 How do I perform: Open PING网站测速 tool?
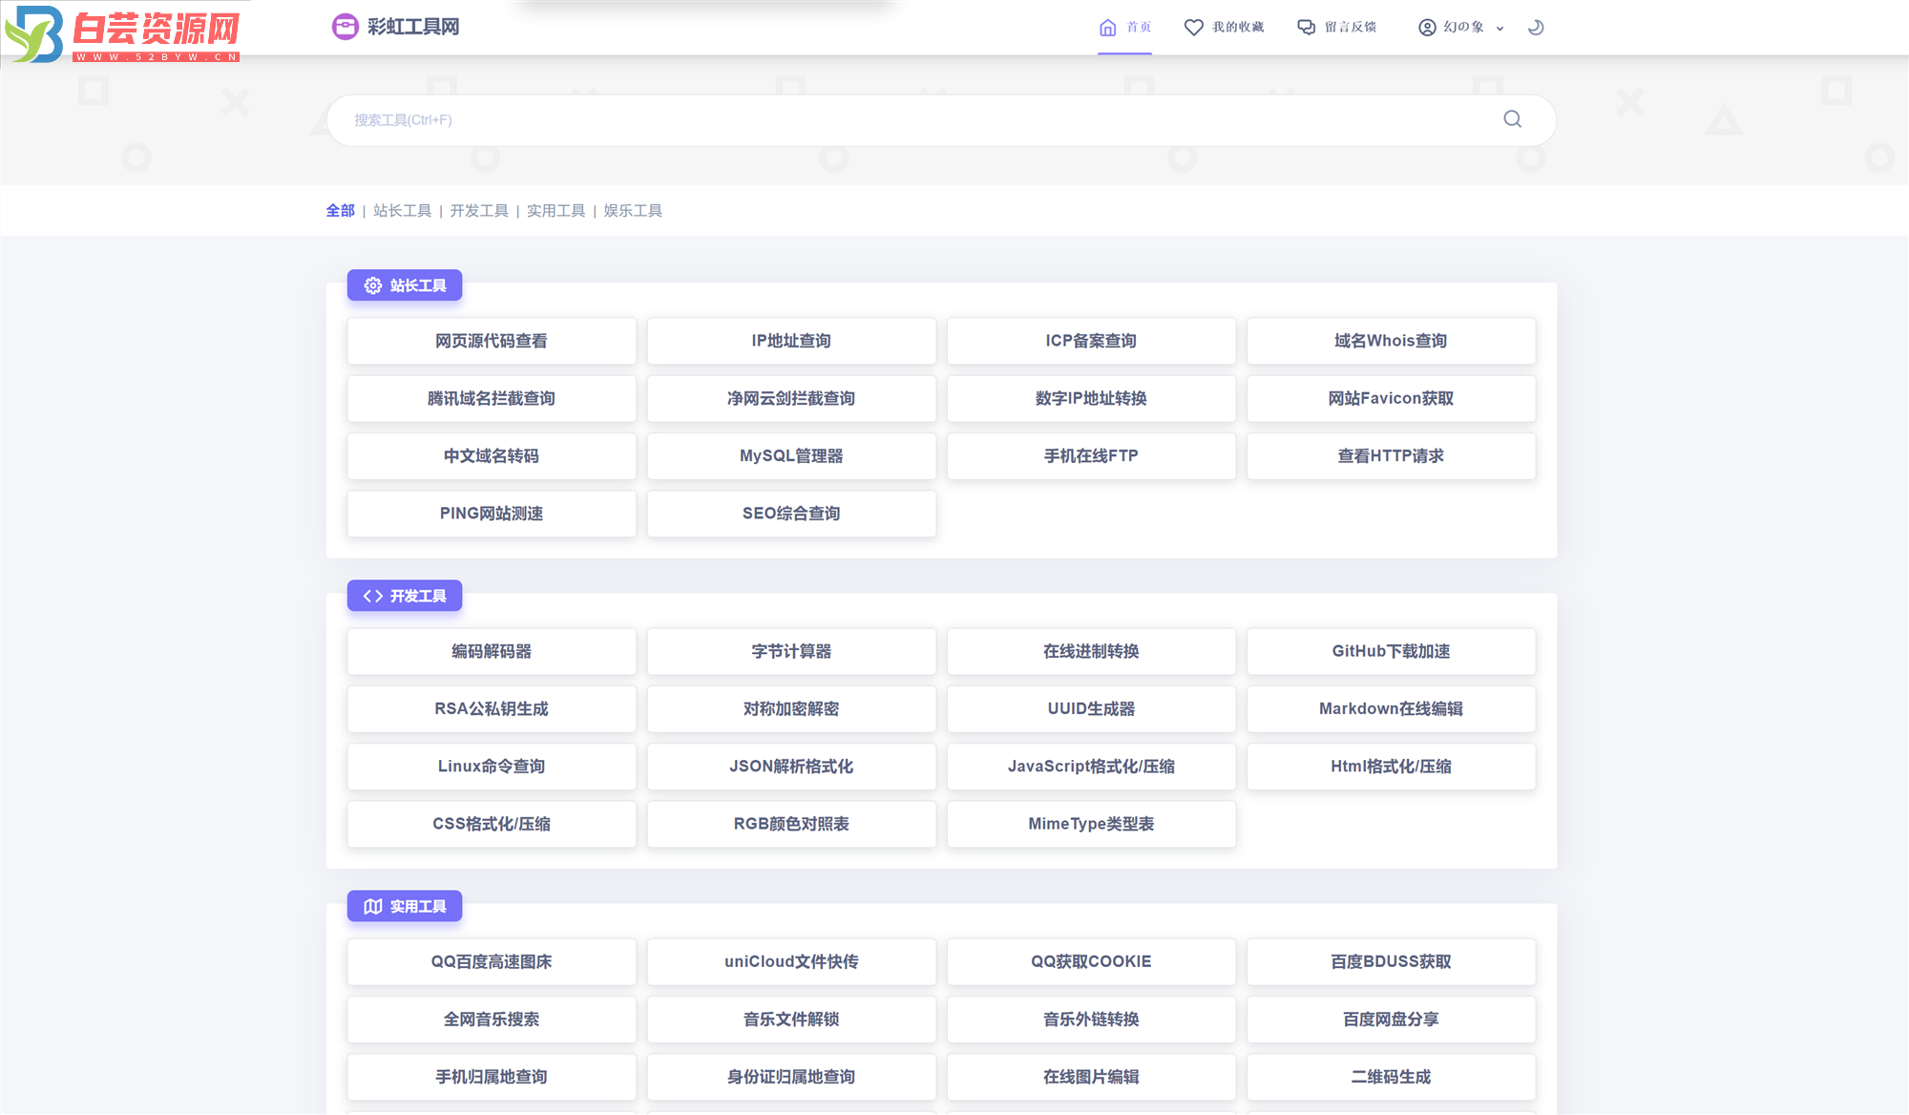(492, 514)
